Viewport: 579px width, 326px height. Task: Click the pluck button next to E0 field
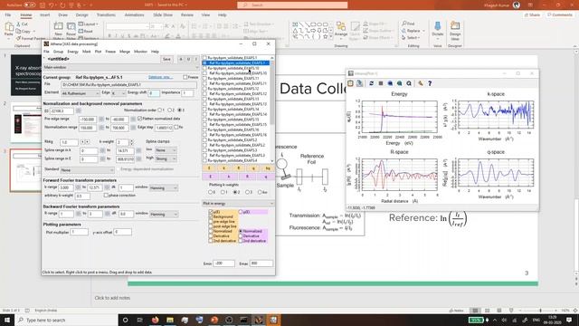click(x=79, y=110)
